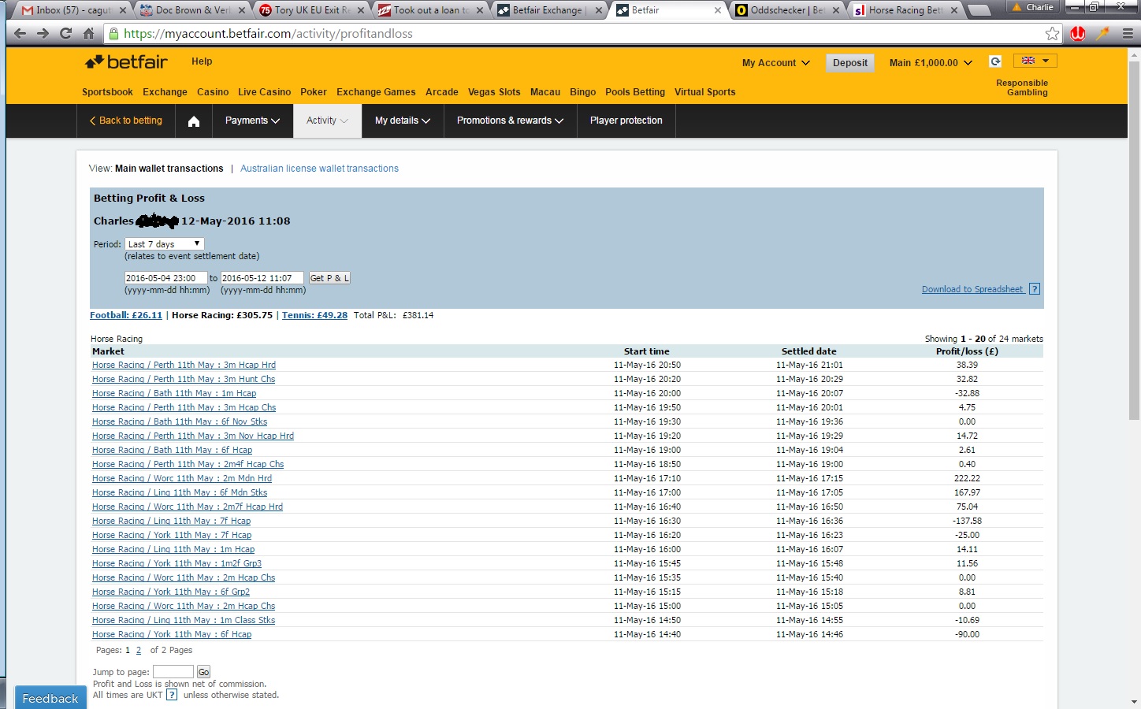Open Sportsbook in the top navigation

click(107, 92)
